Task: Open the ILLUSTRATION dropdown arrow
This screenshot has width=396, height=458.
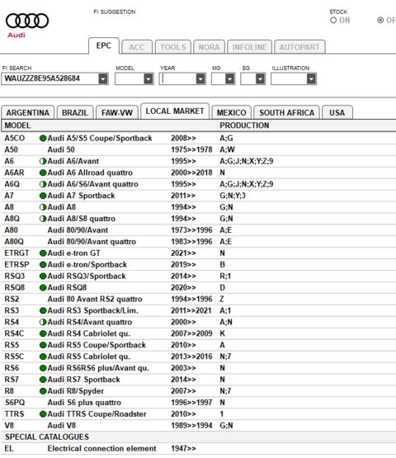Action: coord(311,79)
